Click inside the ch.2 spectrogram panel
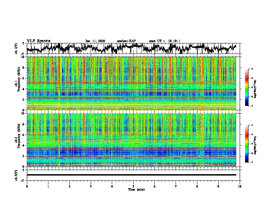270x209 pixels. 131,140
